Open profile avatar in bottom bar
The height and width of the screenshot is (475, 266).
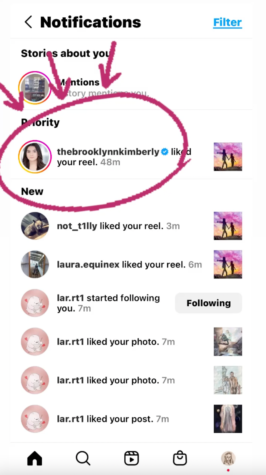coord(228,458)
